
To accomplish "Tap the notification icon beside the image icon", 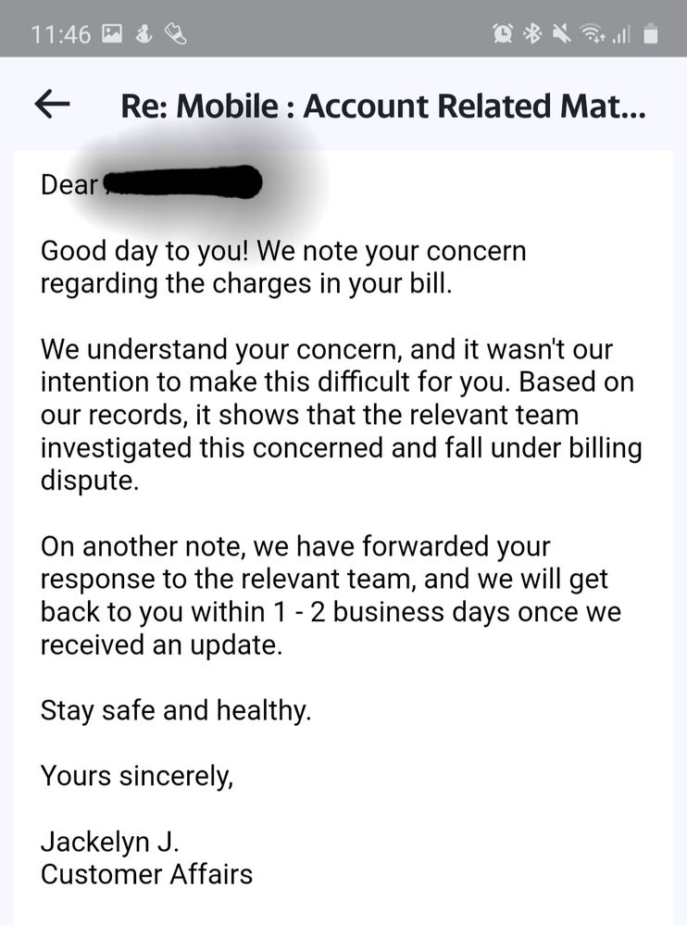I will tap(144, 34).
